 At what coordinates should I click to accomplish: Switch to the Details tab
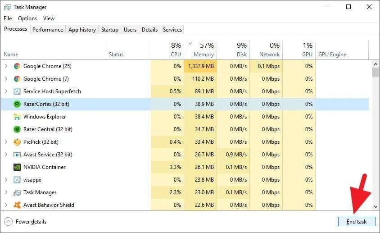tap(149, 30)
